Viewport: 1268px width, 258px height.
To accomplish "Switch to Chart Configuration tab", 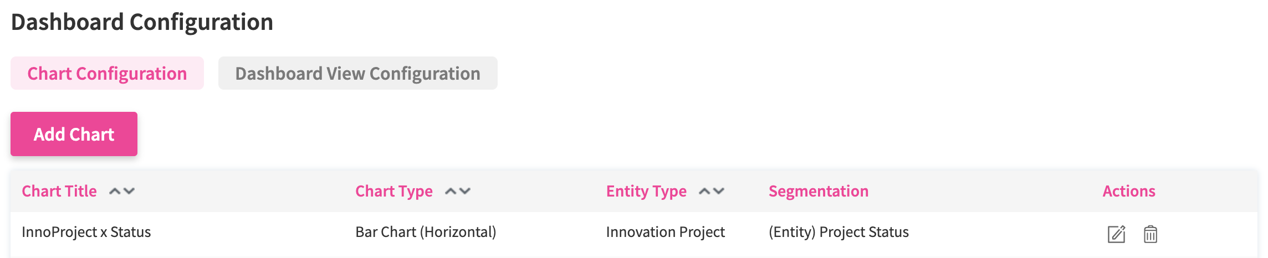I will click(107, 73).
